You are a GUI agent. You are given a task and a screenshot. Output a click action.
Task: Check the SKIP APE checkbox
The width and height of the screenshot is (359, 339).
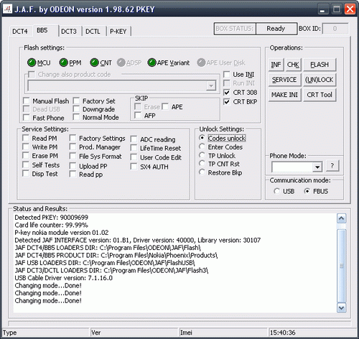pyautogui.click(x=165, y=106)
